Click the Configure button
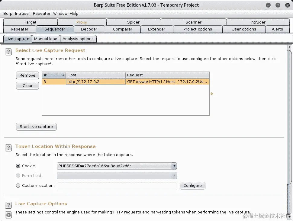The height and width of the screenshot is (221, 293). coord(192,185)
